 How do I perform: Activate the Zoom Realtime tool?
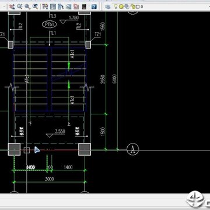point(20,6)
